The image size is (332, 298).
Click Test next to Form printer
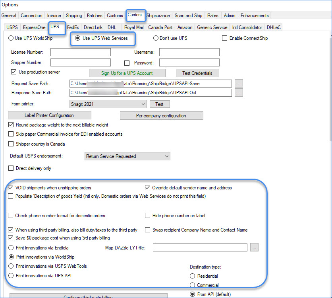pos(160,104)
